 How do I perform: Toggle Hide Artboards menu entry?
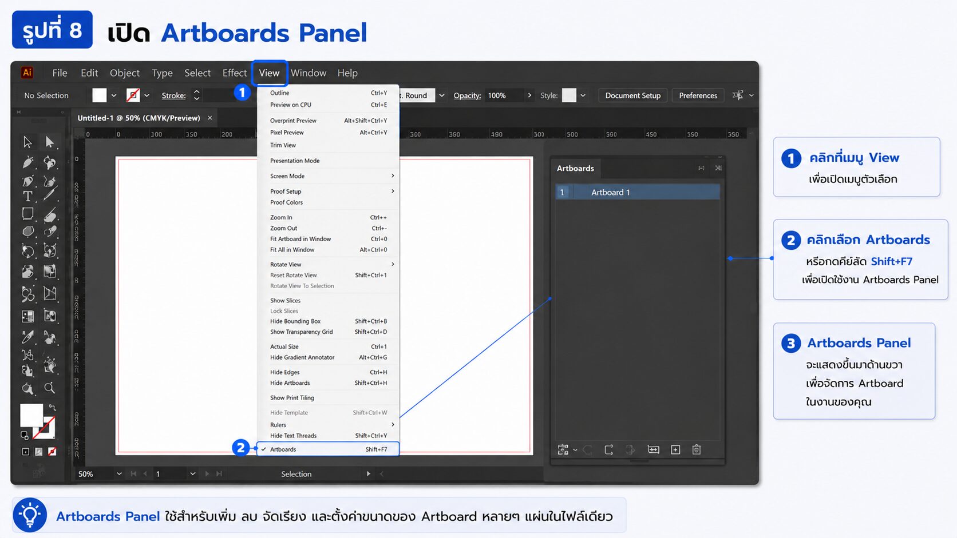pos(328,383)
